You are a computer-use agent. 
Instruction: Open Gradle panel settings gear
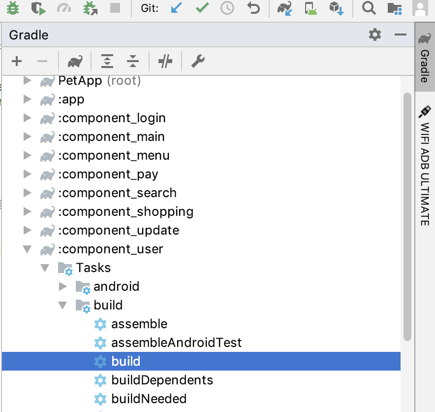[x=375, y=34]
